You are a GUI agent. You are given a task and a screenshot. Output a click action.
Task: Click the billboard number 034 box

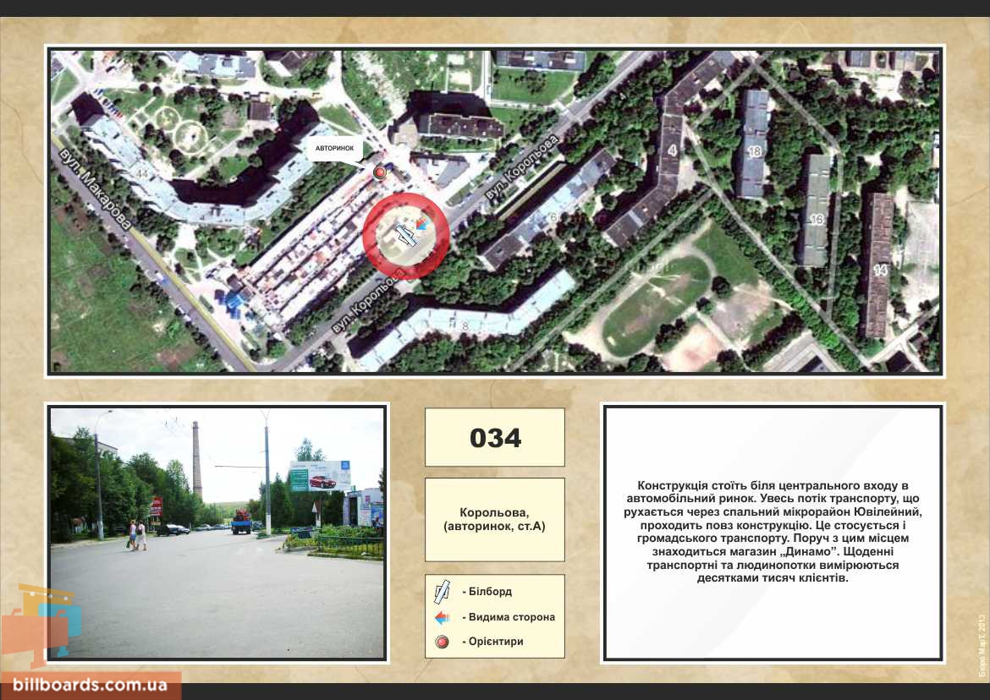click(495, 438)
